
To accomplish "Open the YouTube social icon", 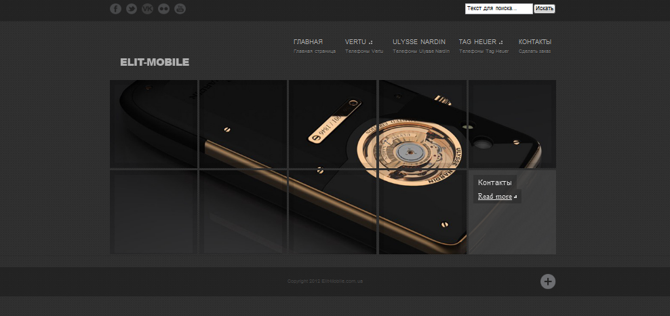I will [180, 9].
